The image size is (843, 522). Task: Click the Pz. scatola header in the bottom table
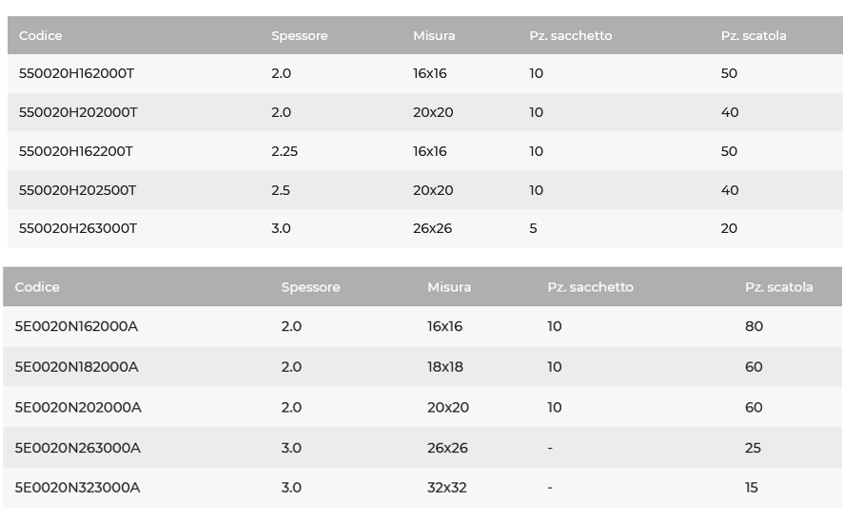click(778, 287)
